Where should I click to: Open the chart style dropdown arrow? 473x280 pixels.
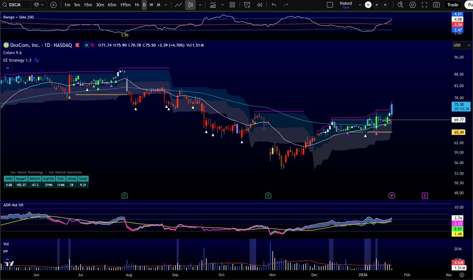click(201, 5)
